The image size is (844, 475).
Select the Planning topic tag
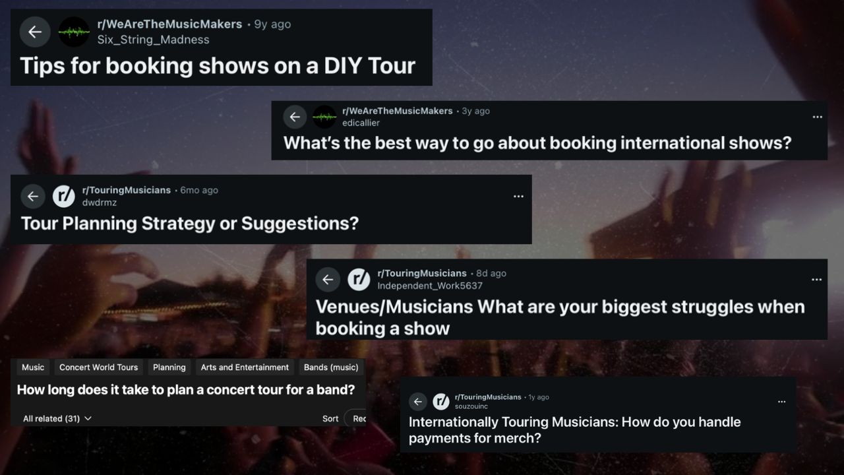(169, 367)
